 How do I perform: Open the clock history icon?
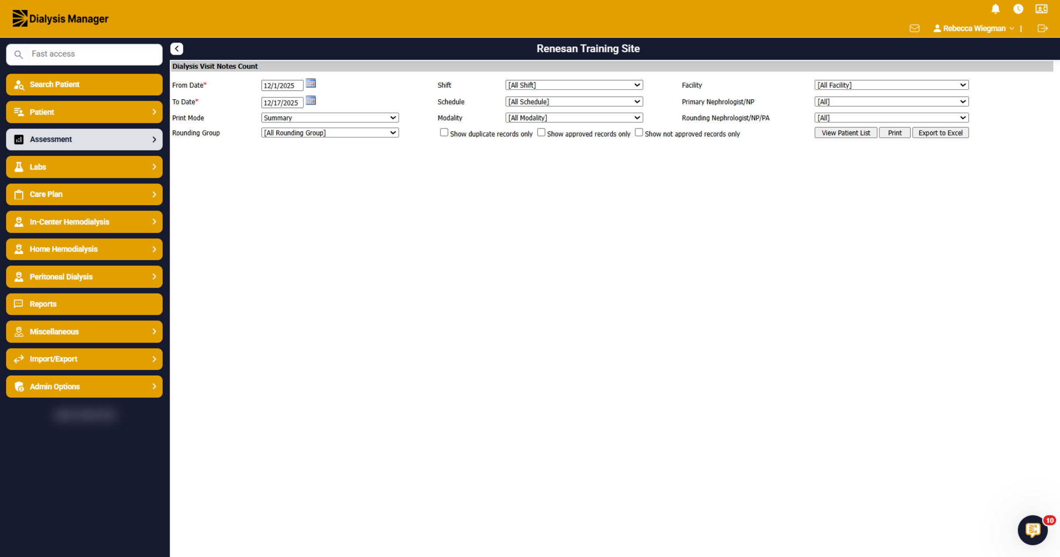(1018, 9)
